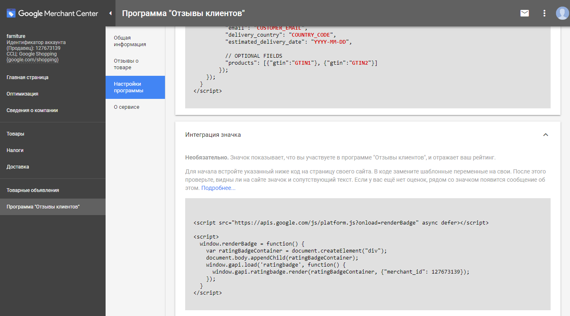
Task: Open the "Доставка" sidebar item
Action: pyautogui.click(x=18, y=167)
